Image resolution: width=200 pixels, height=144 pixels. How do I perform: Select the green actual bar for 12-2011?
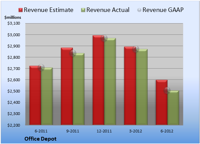point(110,82)
